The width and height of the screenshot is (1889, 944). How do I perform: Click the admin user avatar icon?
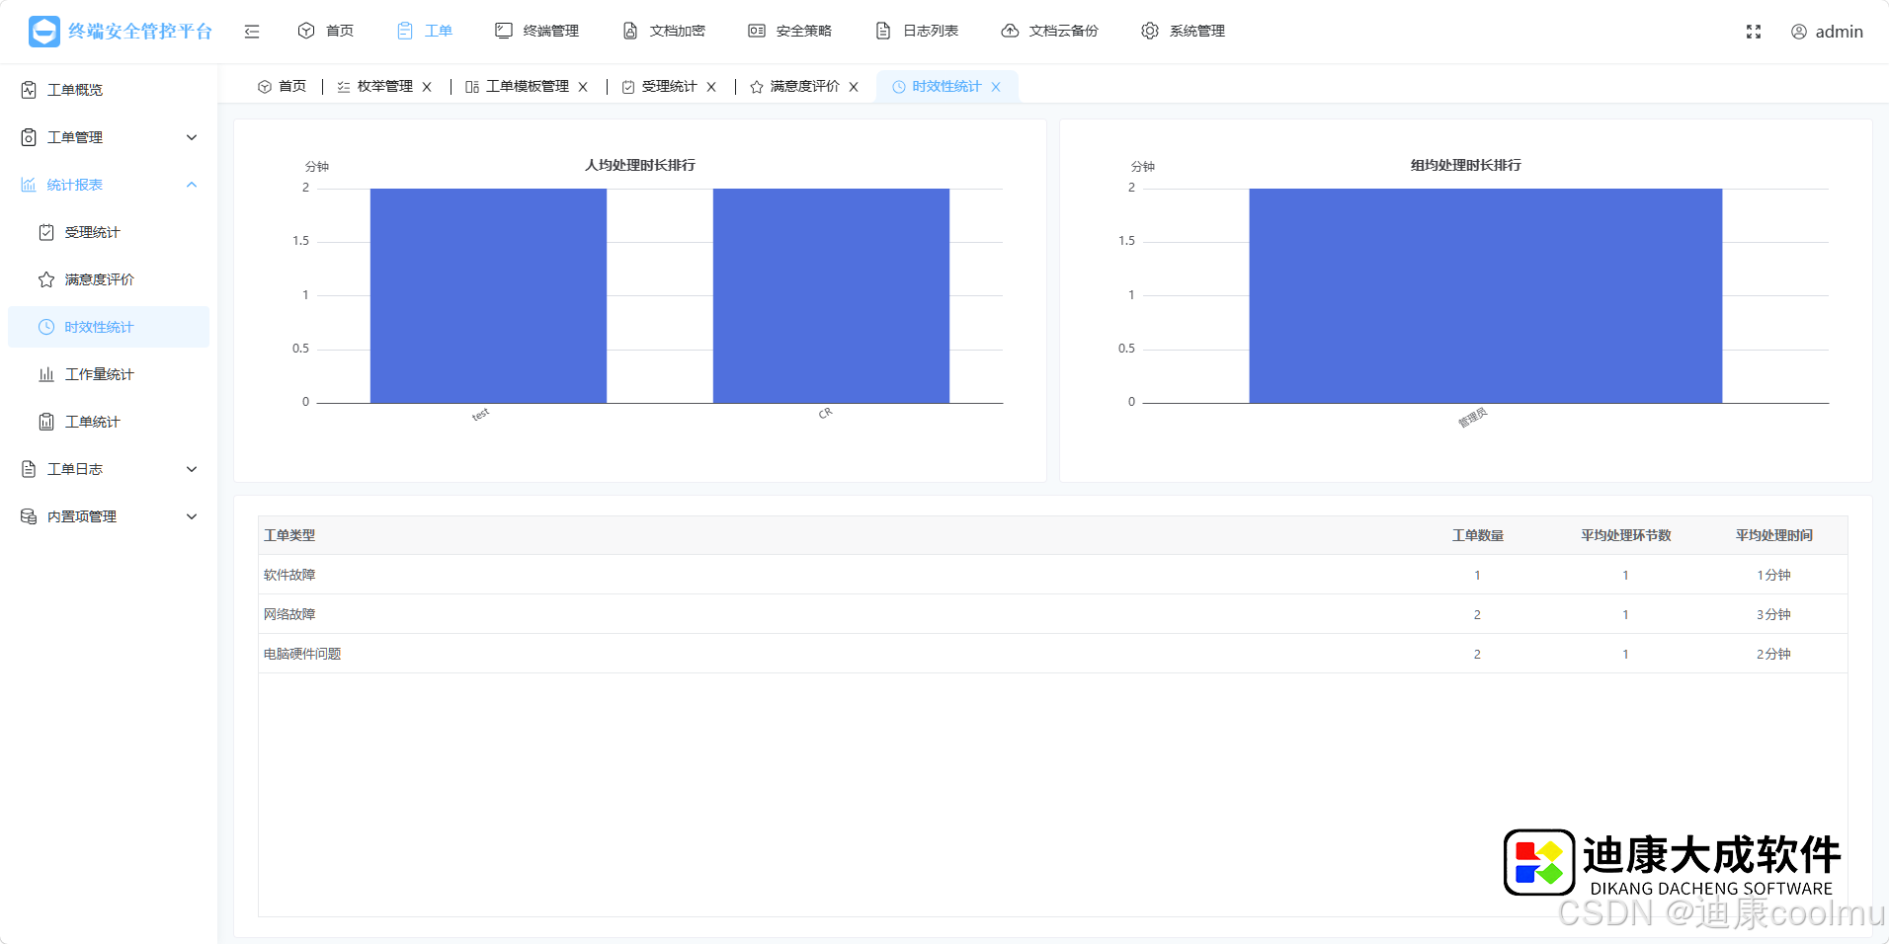1799,32
